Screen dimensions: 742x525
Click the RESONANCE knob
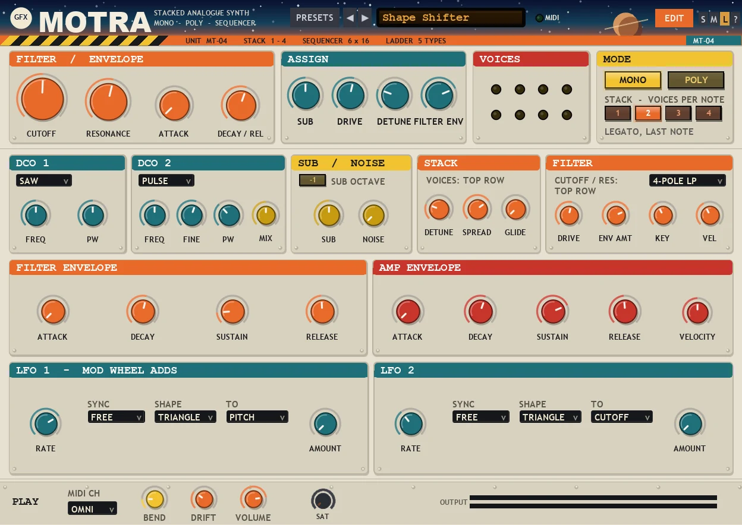[x=108, y=102]
